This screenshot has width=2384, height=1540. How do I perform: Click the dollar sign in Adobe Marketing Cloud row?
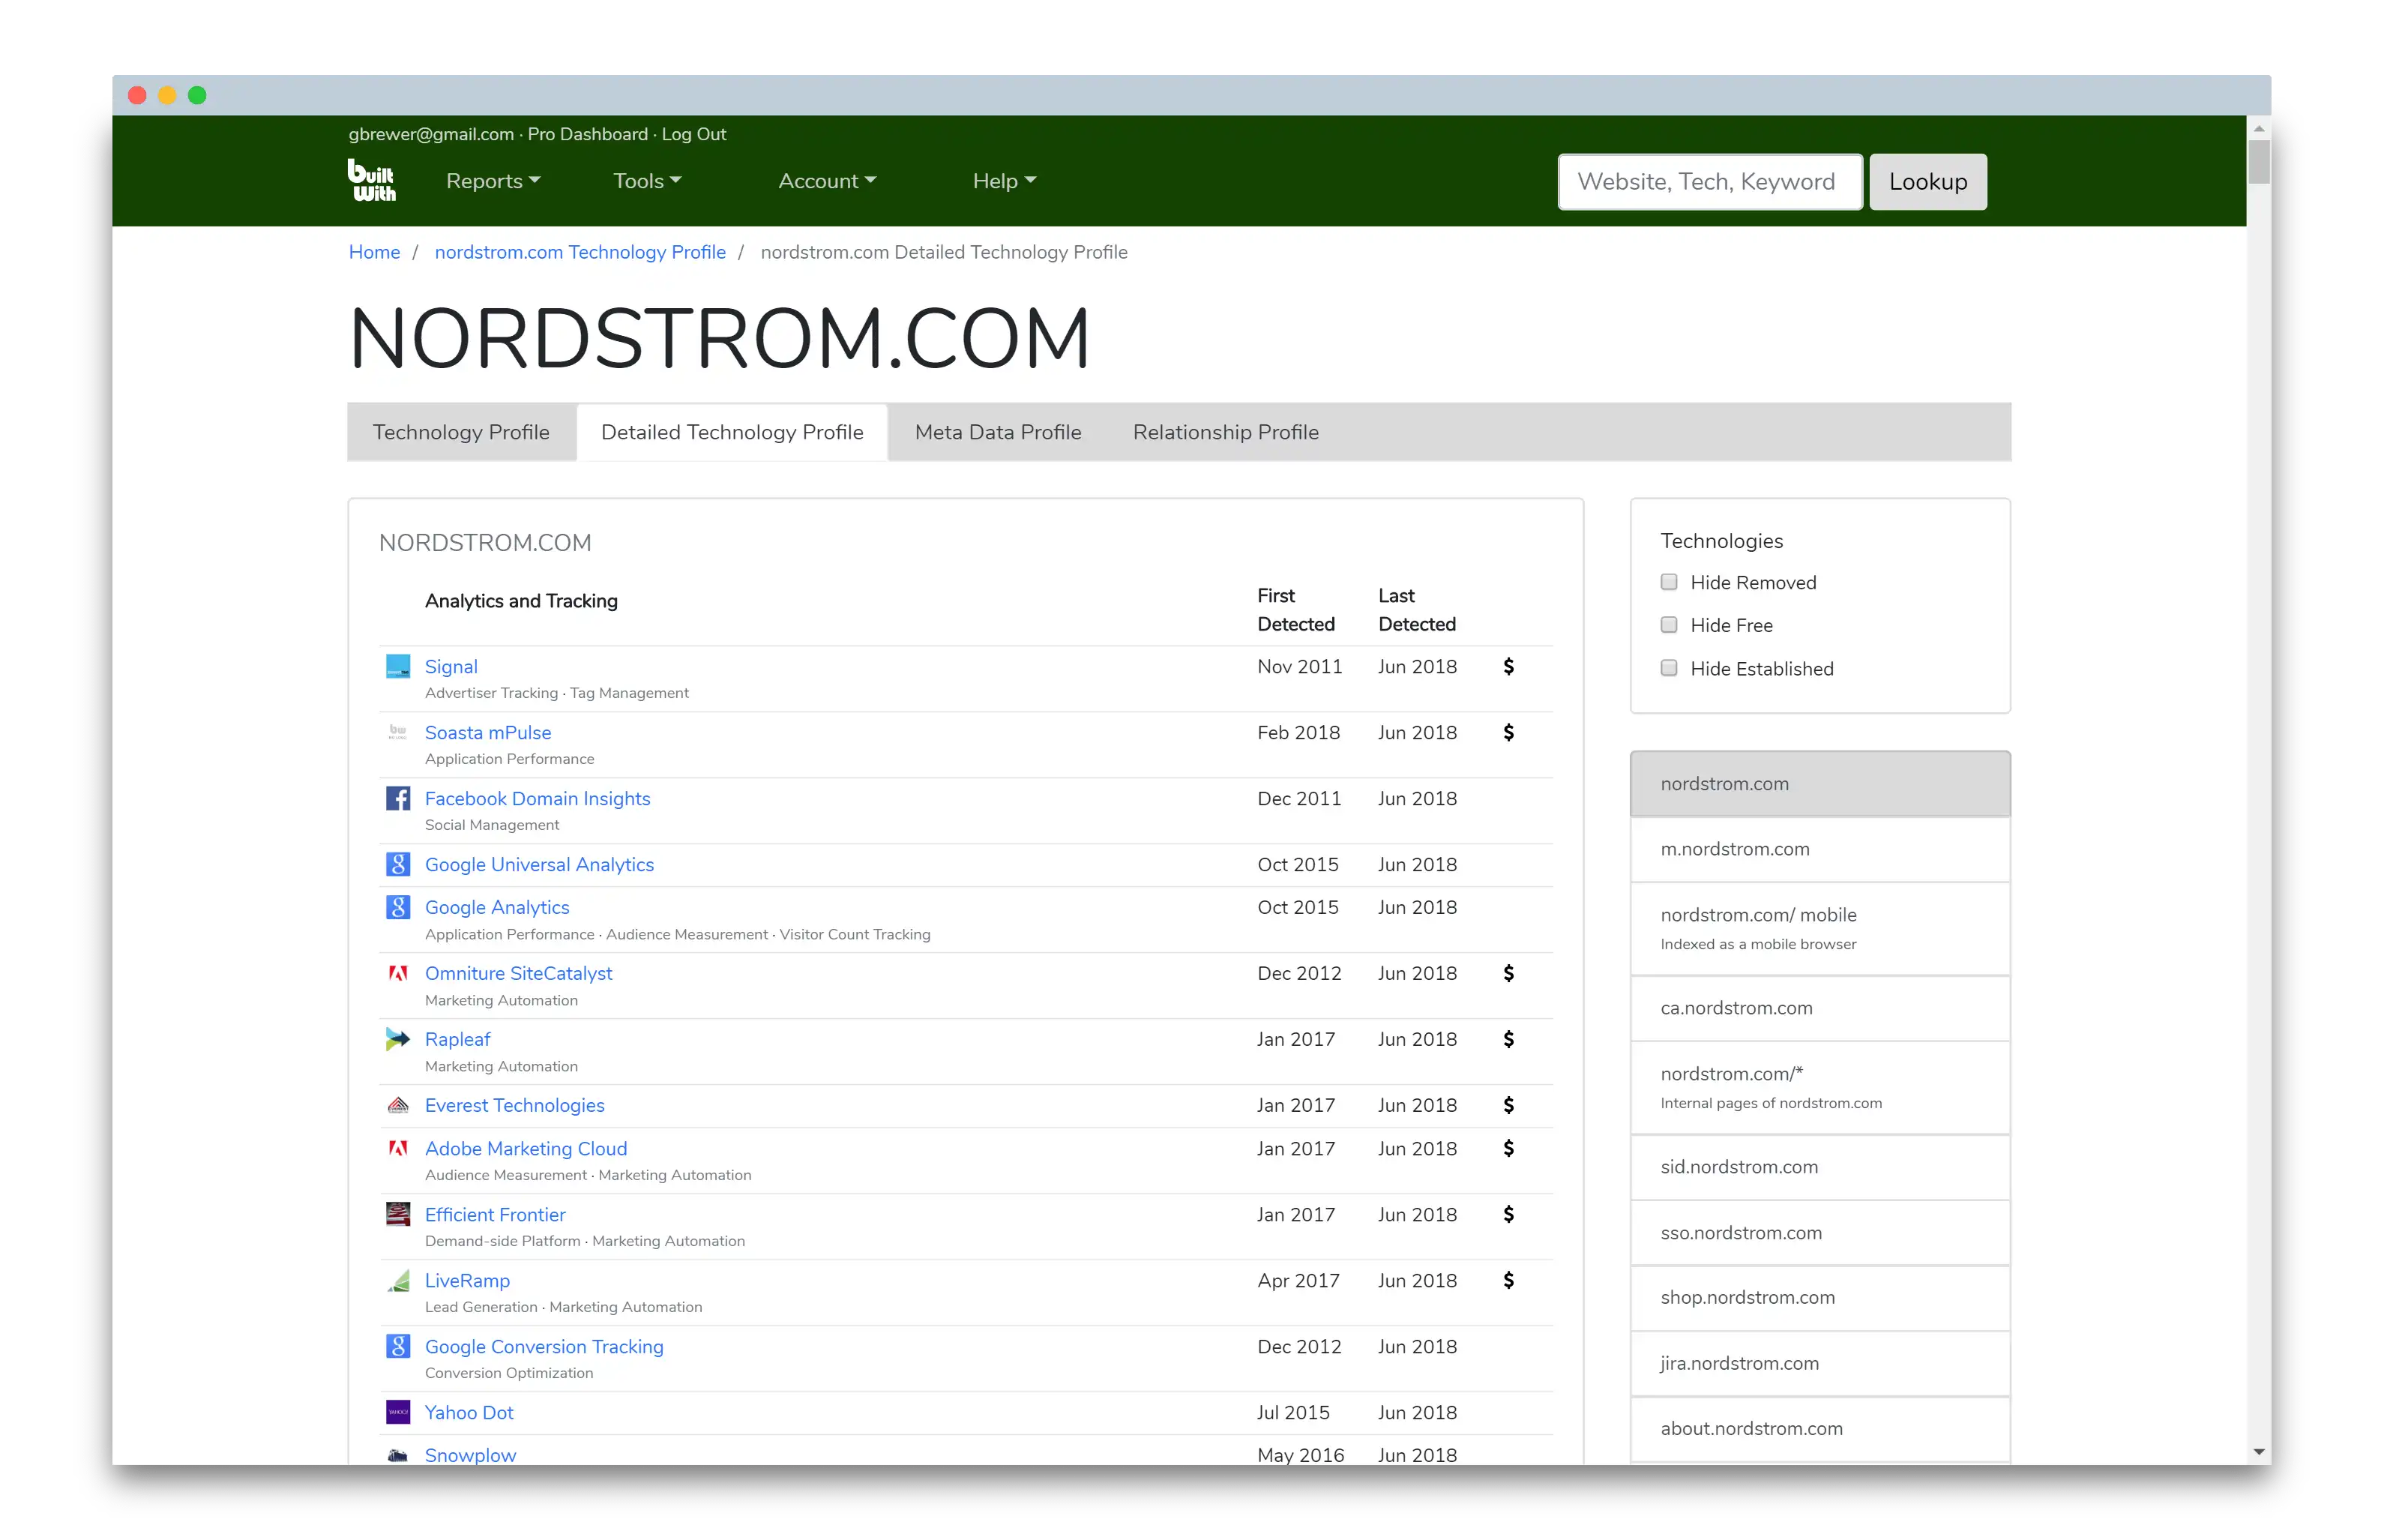click(1508, 1148)
